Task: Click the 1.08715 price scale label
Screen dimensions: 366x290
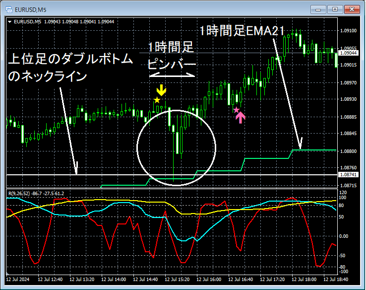Action: click(x=348, y=186)
